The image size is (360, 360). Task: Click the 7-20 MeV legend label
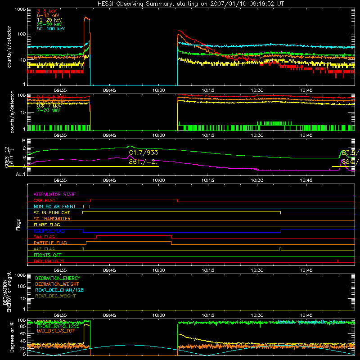click(48, 110)
